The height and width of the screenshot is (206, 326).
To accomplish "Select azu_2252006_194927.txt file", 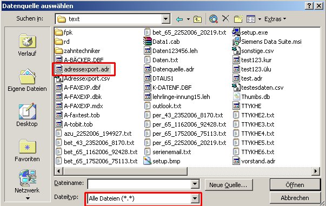I will [x=94, y=134].
